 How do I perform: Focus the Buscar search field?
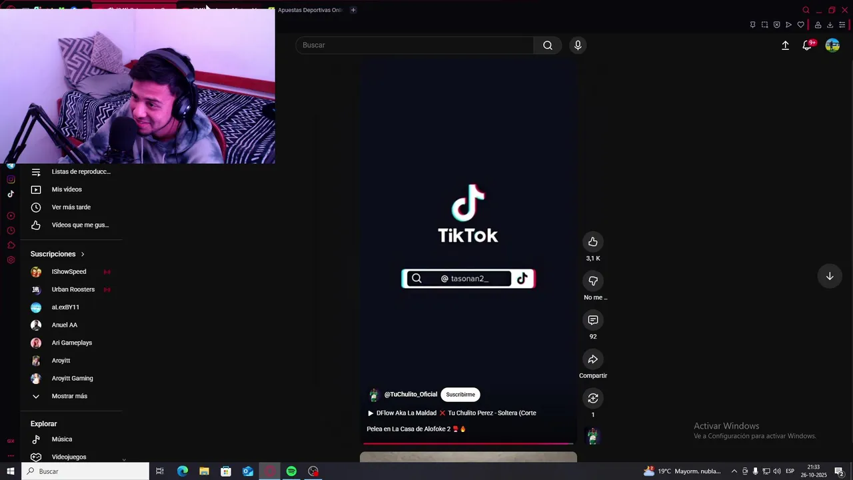coord(415,45)
